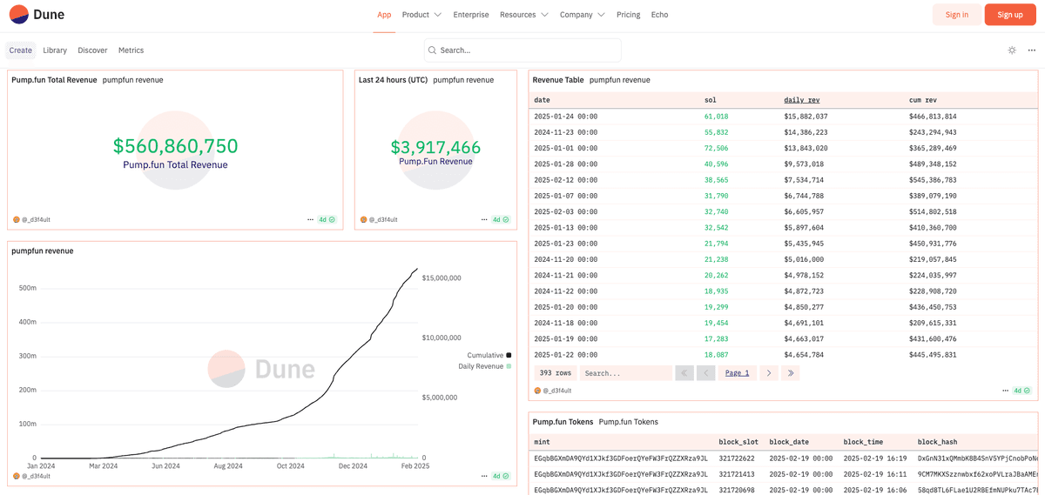Open the Discover tab
The height and width of the screenshot is (495, 1045).
(x=92, y=50)
